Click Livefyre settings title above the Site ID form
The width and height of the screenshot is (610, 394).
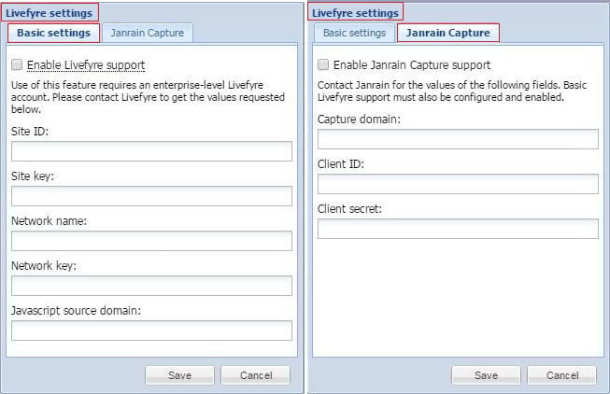point(49,13)
